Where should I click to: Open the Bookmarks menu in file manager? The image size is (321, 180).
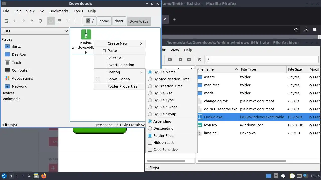click(59, 11)
